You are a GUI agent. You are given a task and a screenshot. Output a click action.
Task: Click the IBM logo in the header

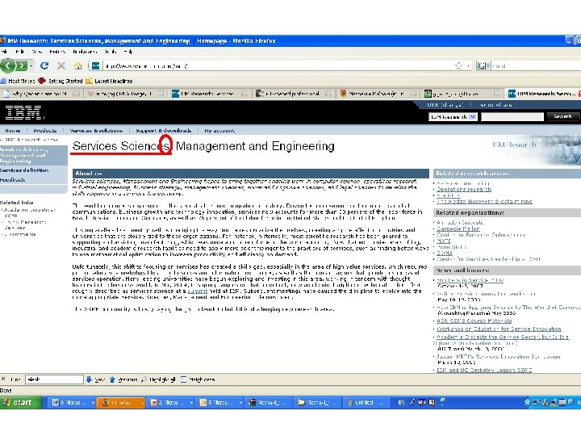[x=23, y=112]
